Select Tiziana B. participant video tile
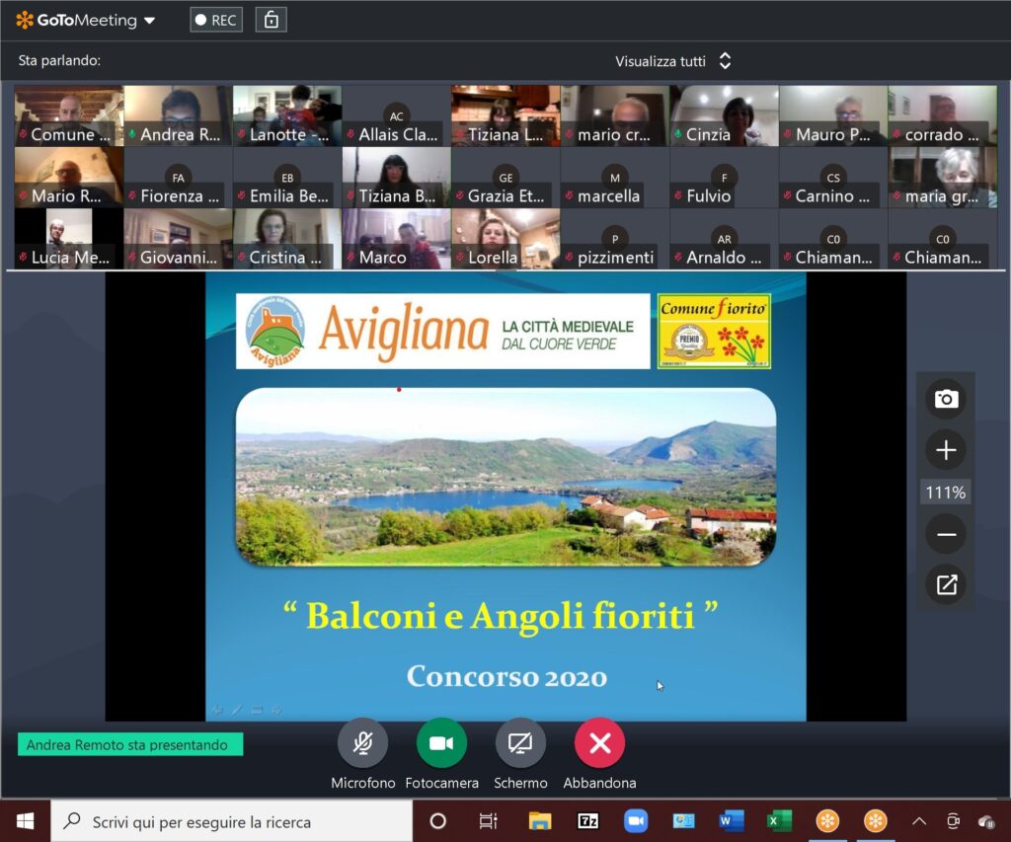This screenshot has height=842, width=1011. coord(397,178)
